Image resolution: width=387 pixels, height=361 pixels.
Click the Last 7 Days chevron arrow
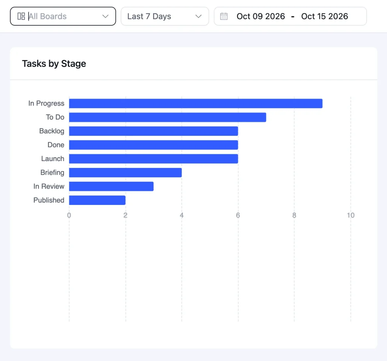click(x=198, y=16)
